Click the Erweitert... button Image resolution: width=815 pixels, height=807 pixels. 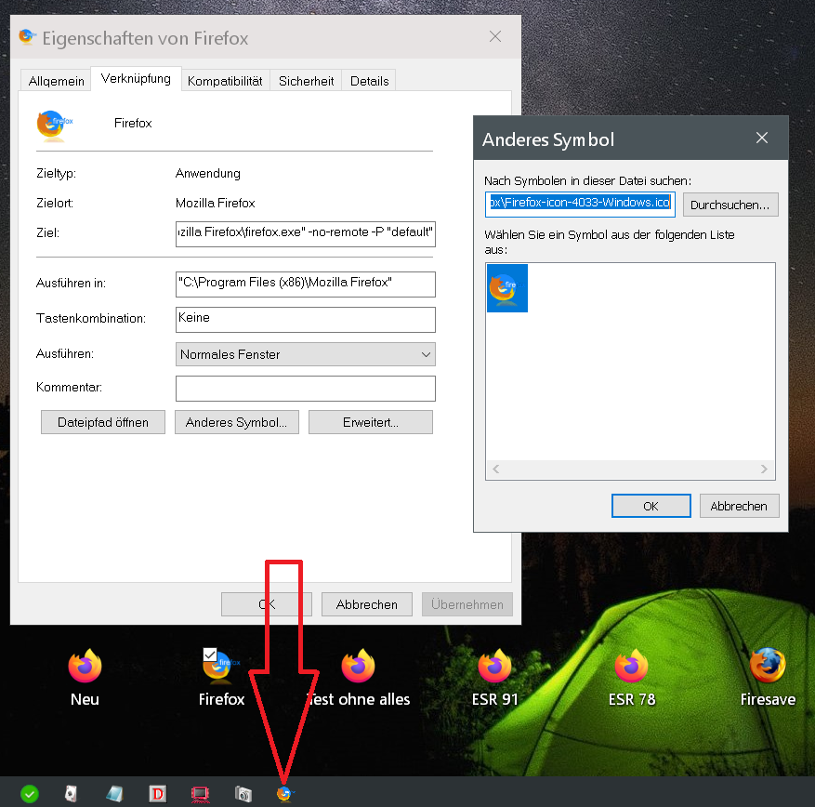pyautogui.click(x=371, y=422)
